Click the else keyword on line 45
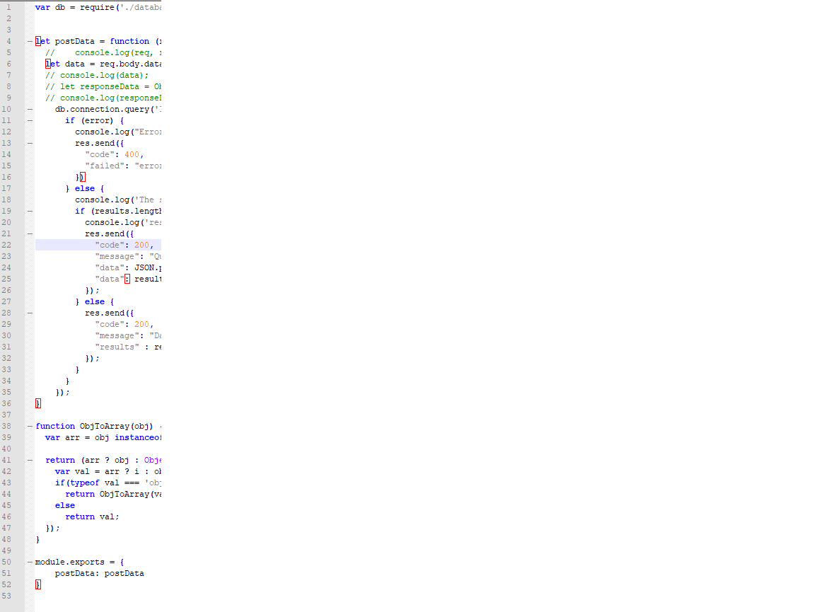The height and width of the screenshot is (612, 824). (65, 505)
